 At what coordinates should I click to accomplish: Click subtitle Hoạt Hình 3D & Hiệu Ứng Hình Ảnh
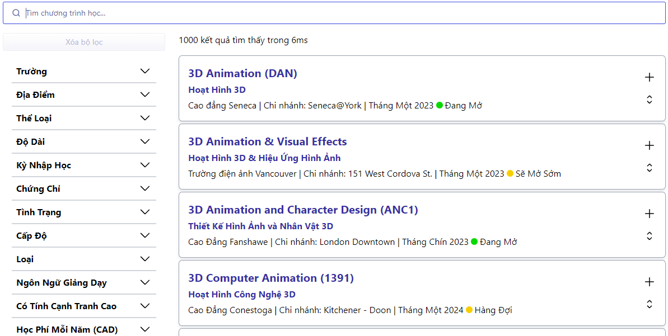click(x=264, y=158)
